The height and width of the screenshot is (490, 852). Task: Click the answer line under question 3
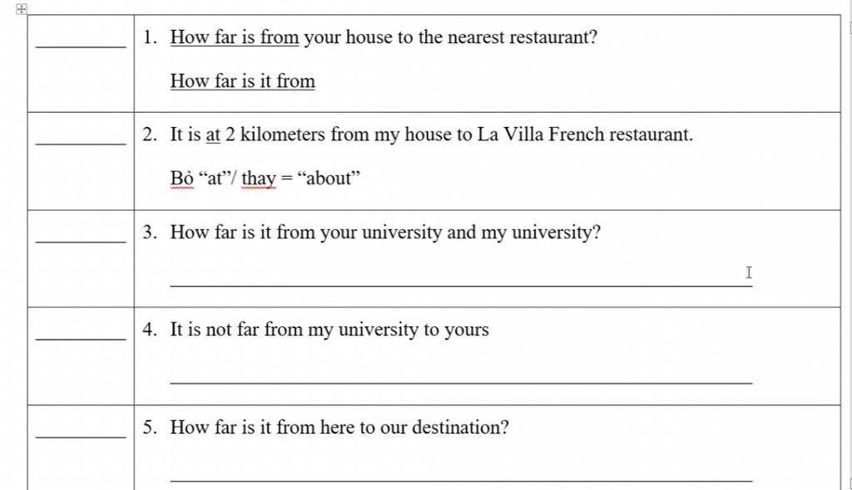coord(461,285)
